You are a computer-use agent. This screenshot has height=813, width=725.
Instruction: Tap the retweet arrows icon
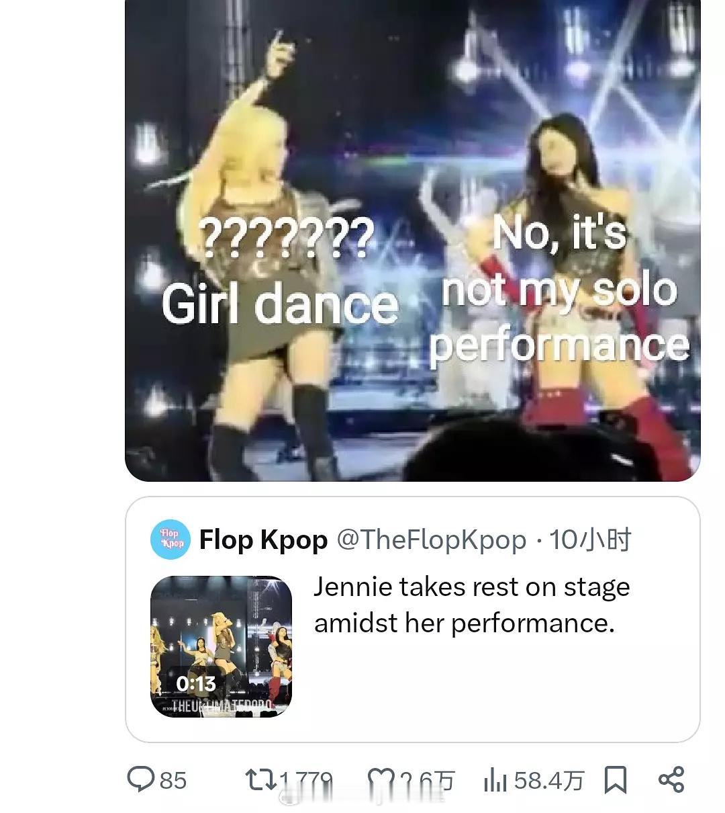point(260,780)
